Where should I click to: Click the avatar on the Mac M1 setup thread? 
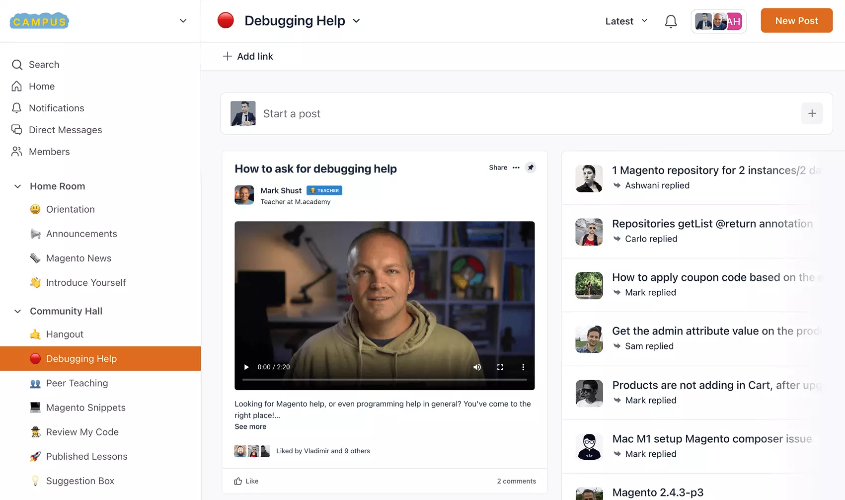tap(589, 447)
